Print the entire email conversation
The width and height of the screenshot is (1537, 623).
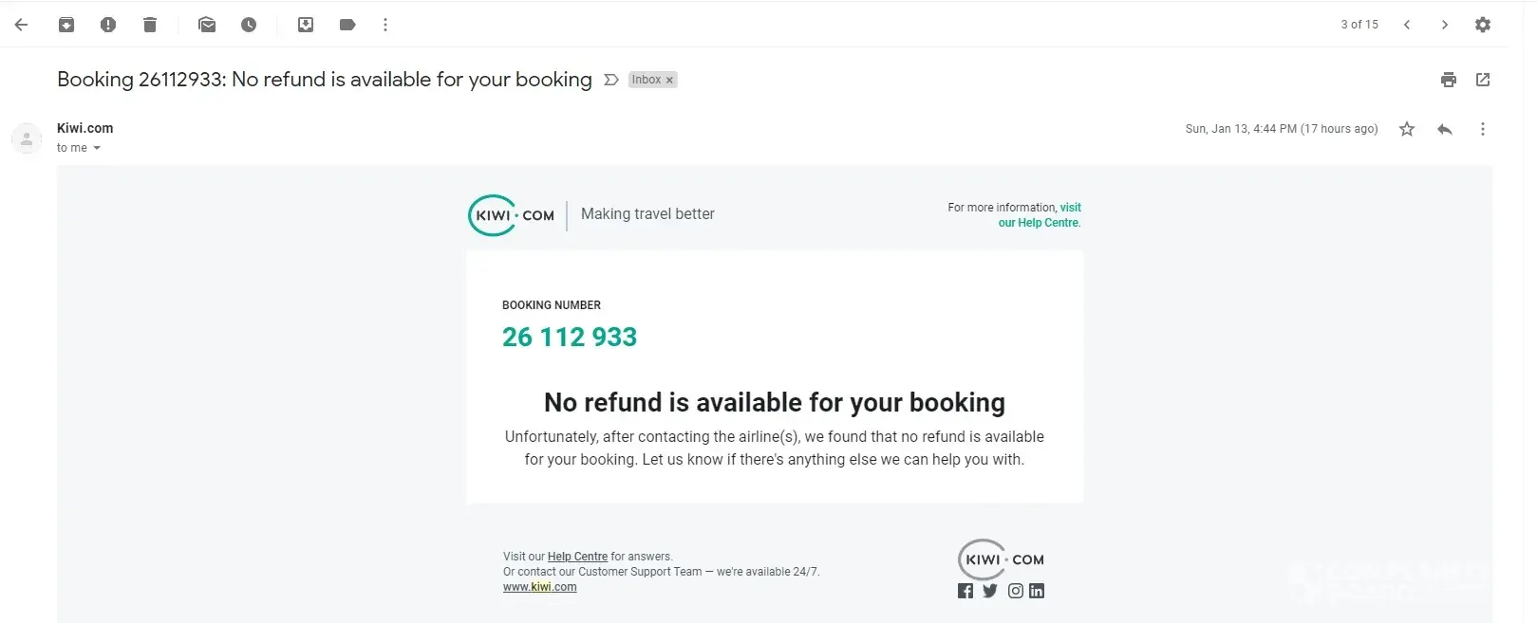coord(1449,80)
